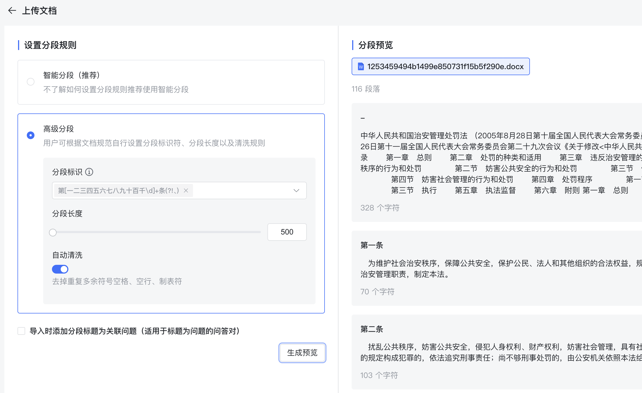
Task: Expand the 分段标识 dropdown arrow
Action: click(x=296, y=190)
